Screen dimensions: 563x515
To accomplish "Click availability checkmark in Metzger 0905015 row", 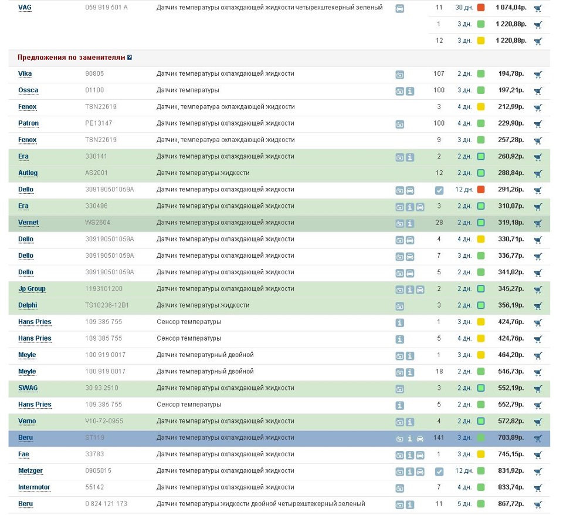I will [x=439, y=472].
